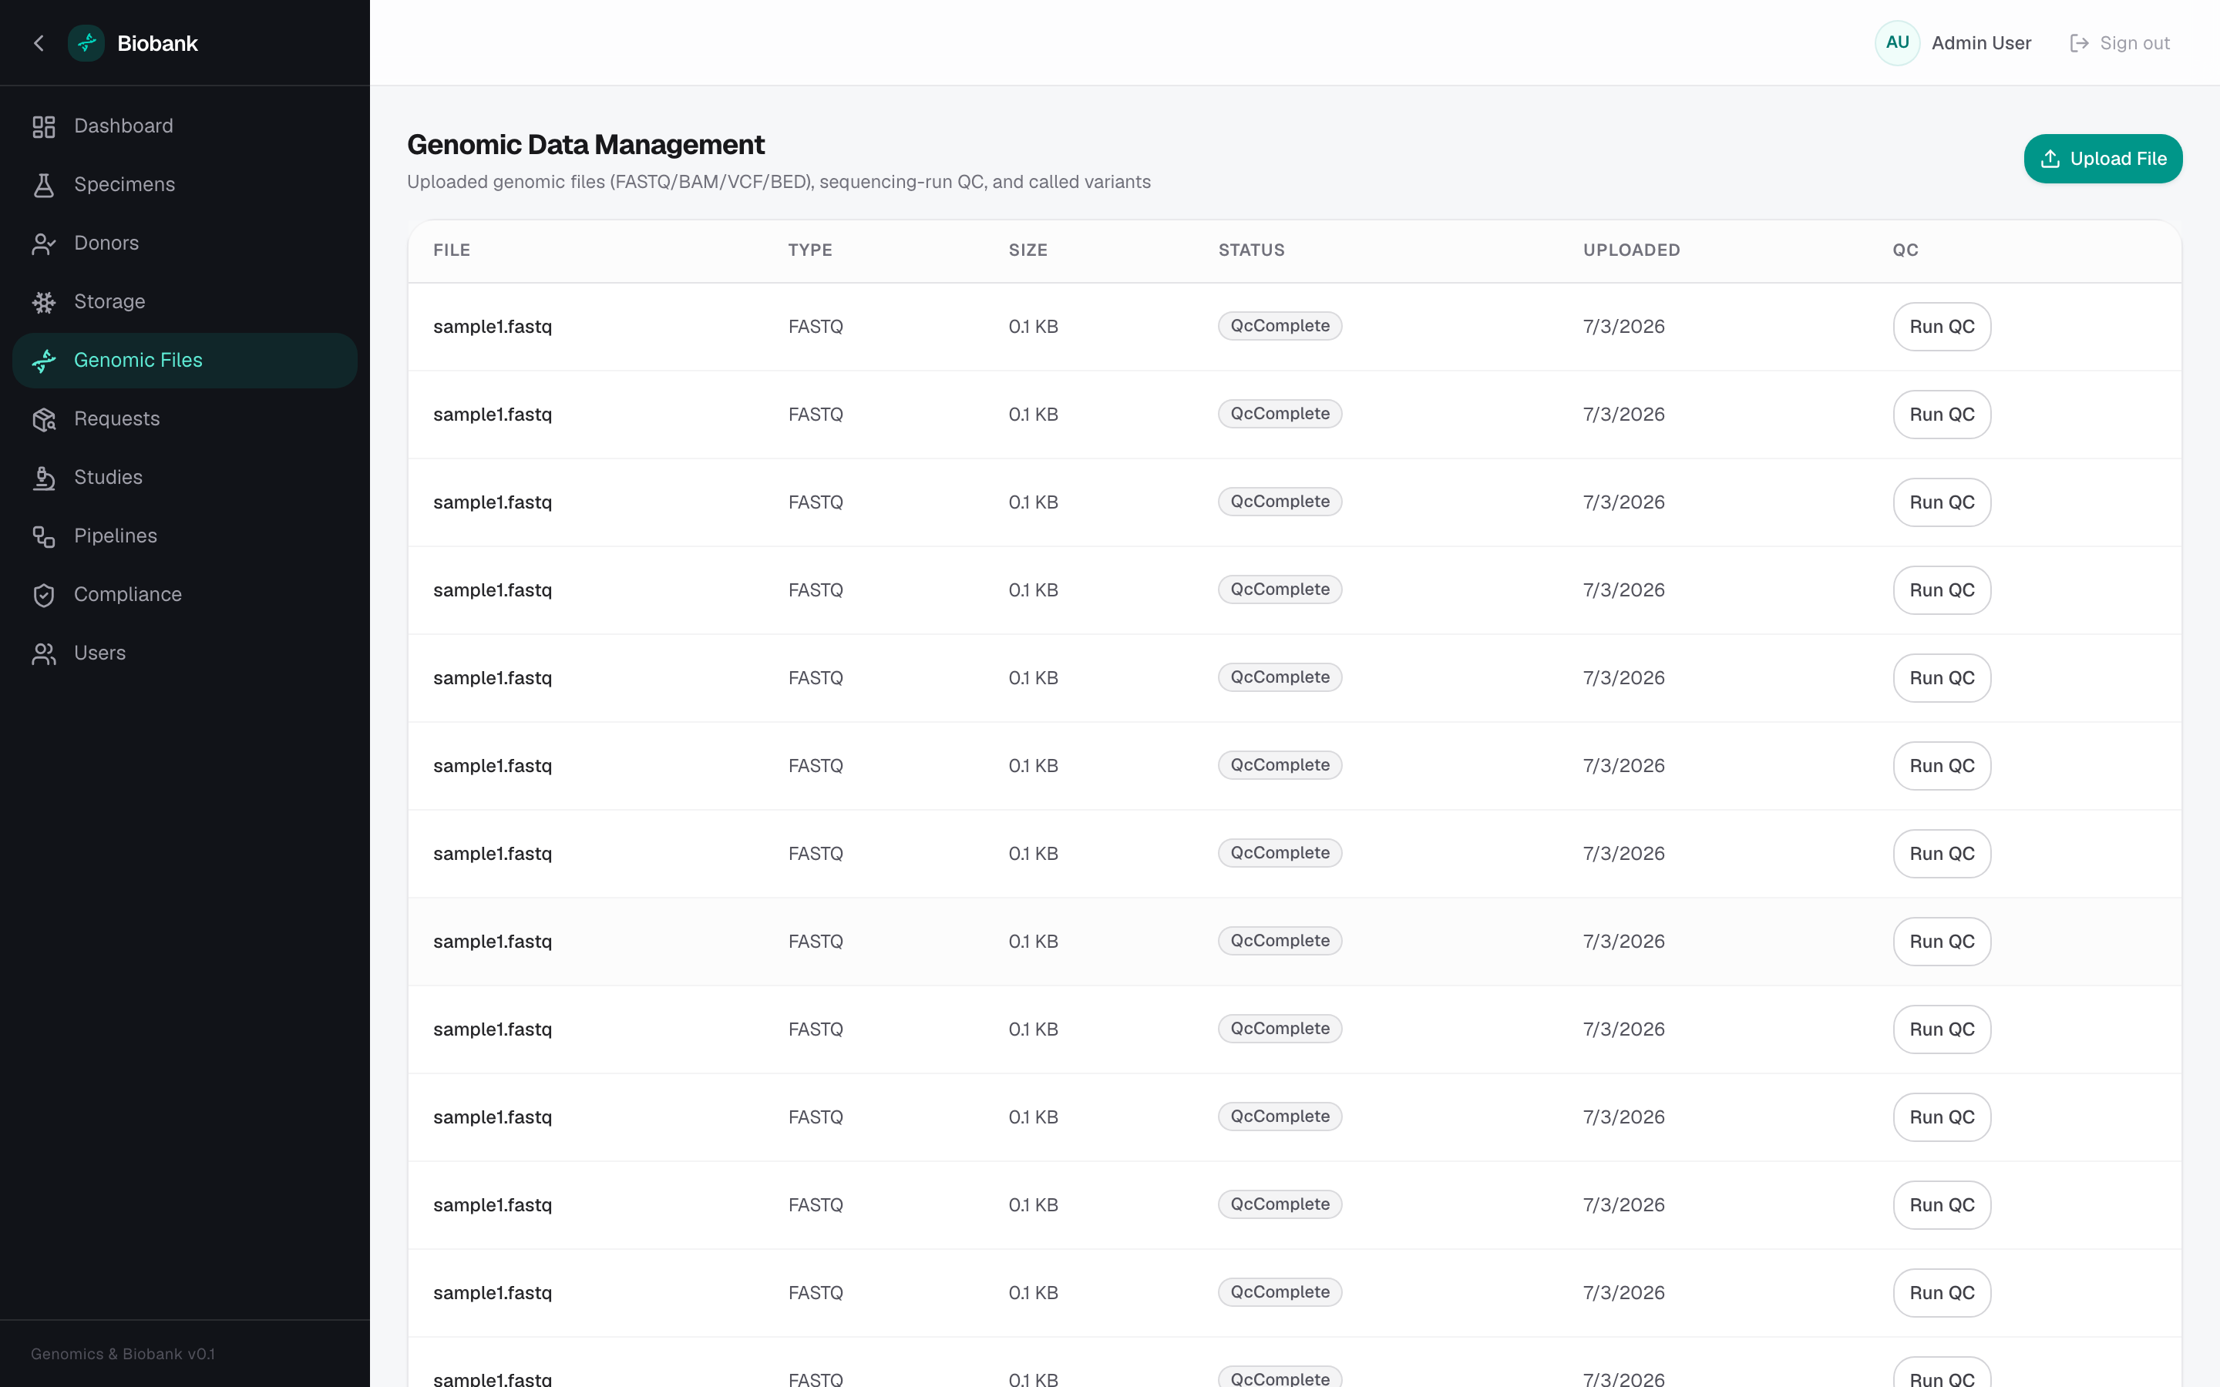
Task: Click the Storage snowflake icon
Action: 44,303
